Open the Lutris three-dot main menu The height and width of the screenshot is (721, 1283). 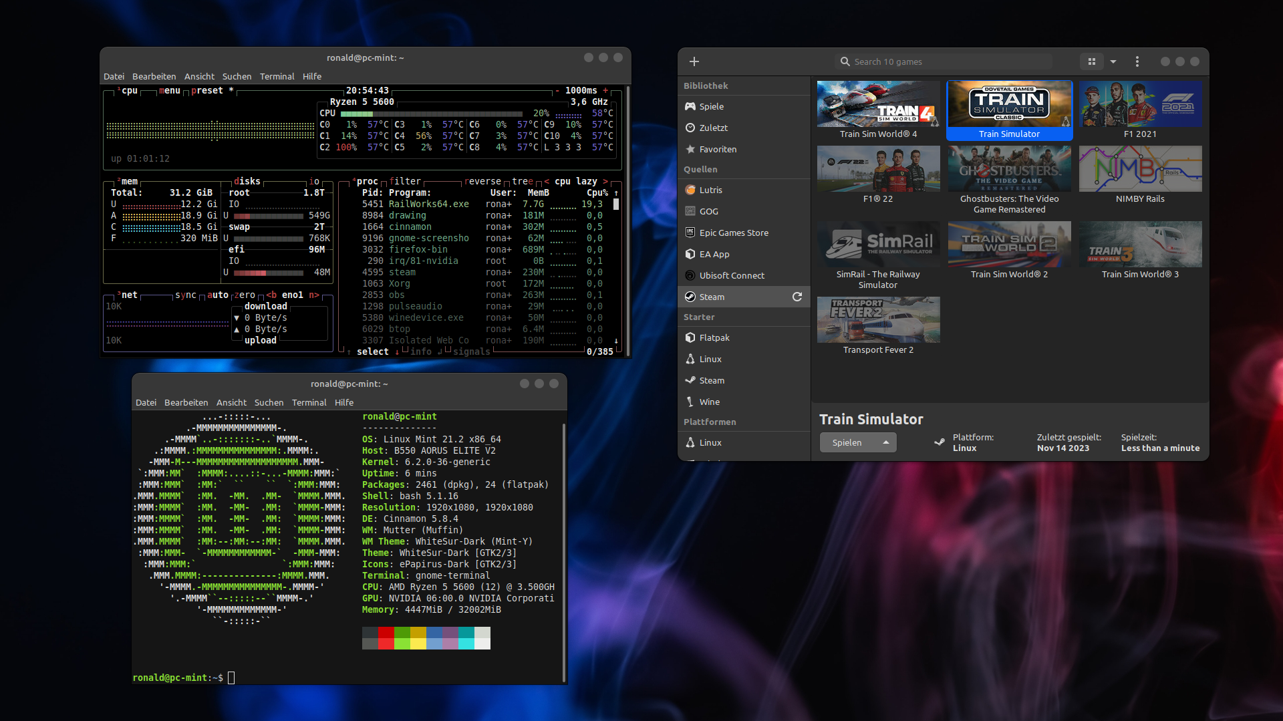click(x=1137, y=61)
